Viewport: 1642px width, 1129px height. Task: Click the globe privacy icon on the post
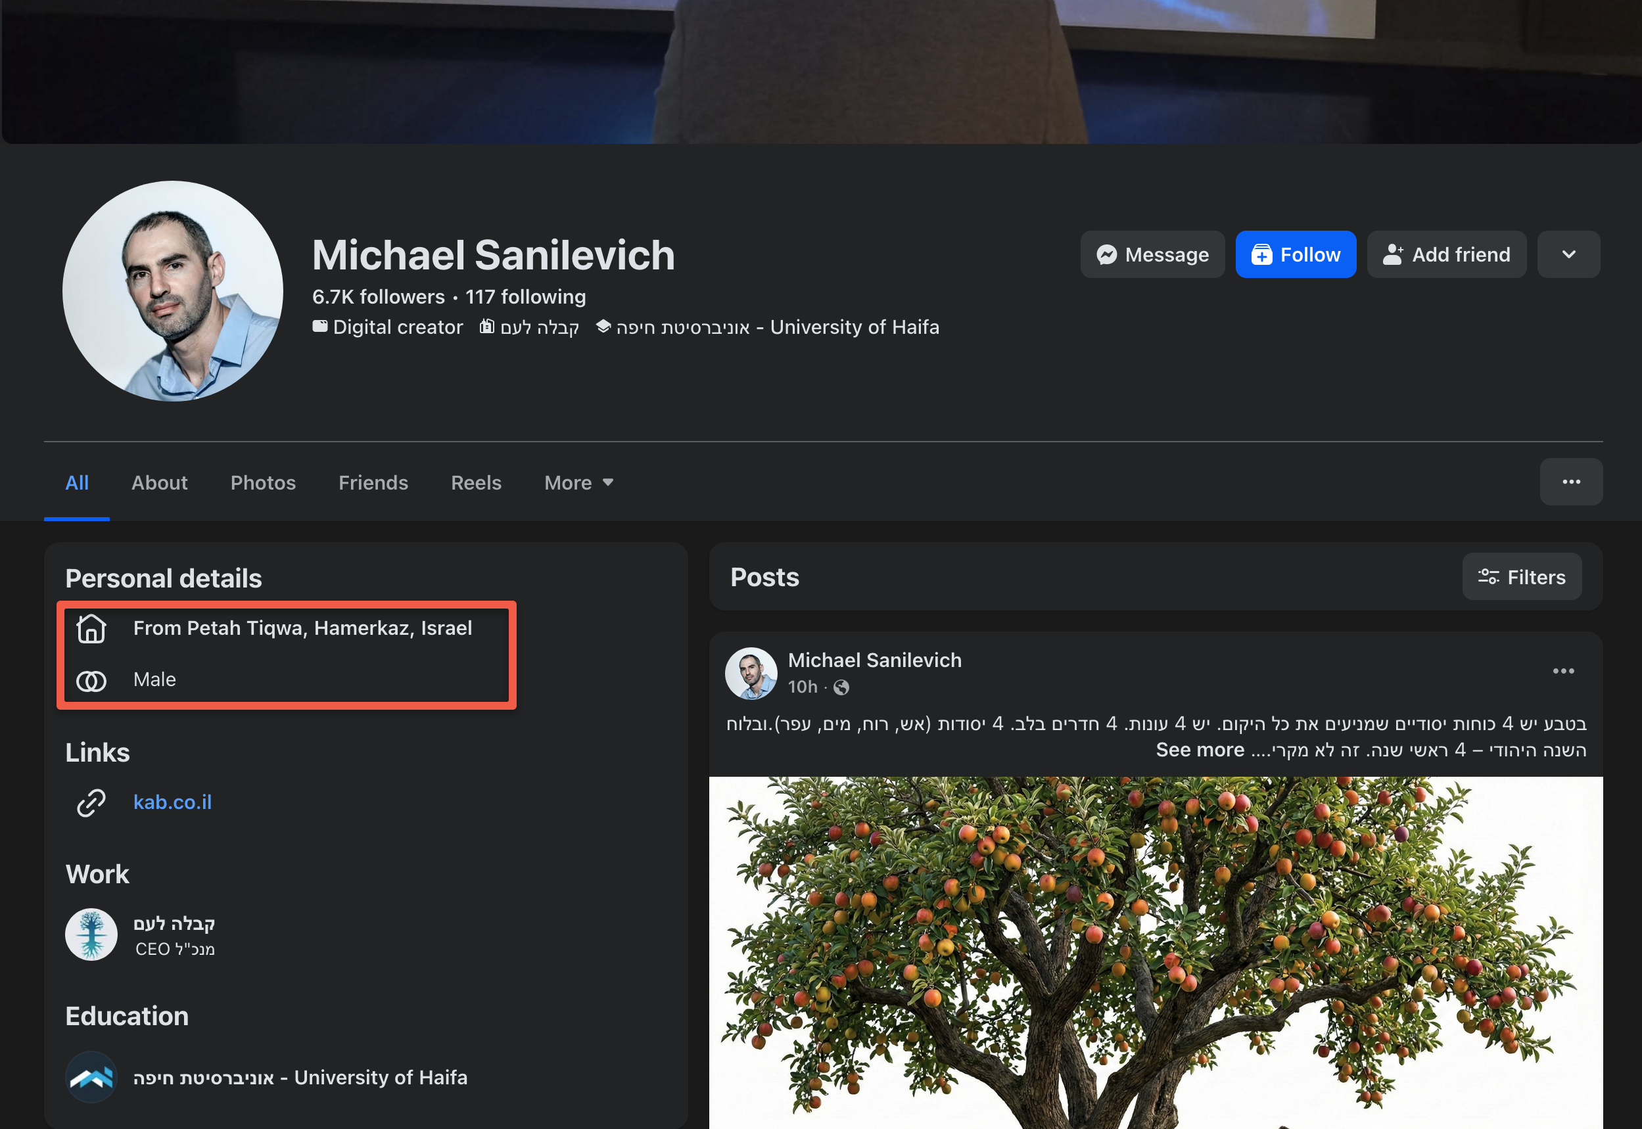point(841,687)
